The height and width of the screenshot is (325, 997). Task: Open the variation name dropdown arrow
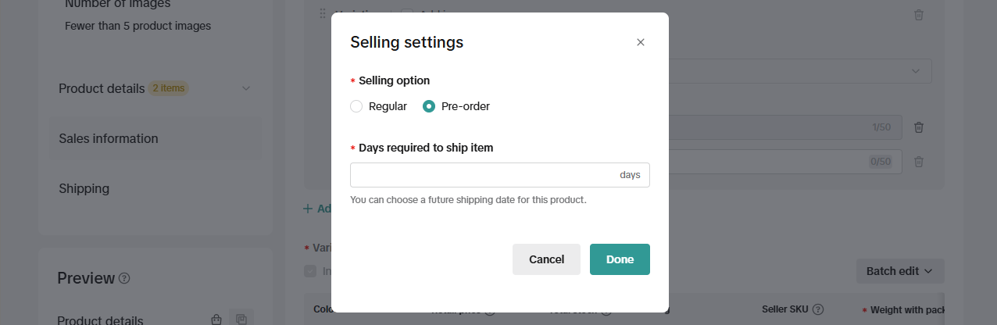tap(916, 71)
